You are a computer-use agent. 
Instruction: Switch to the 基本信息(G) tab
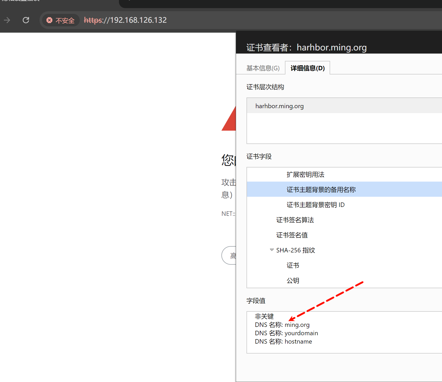point(263,68)
